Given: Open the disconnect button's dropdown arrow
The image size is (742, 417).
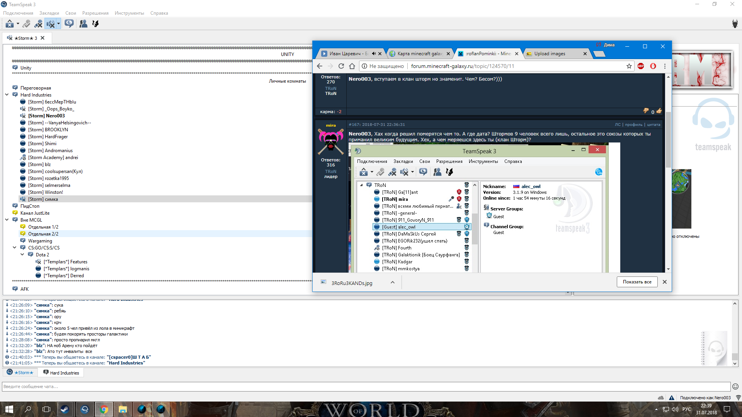Looking at the screenshot, I should click(x=18, y=24).
